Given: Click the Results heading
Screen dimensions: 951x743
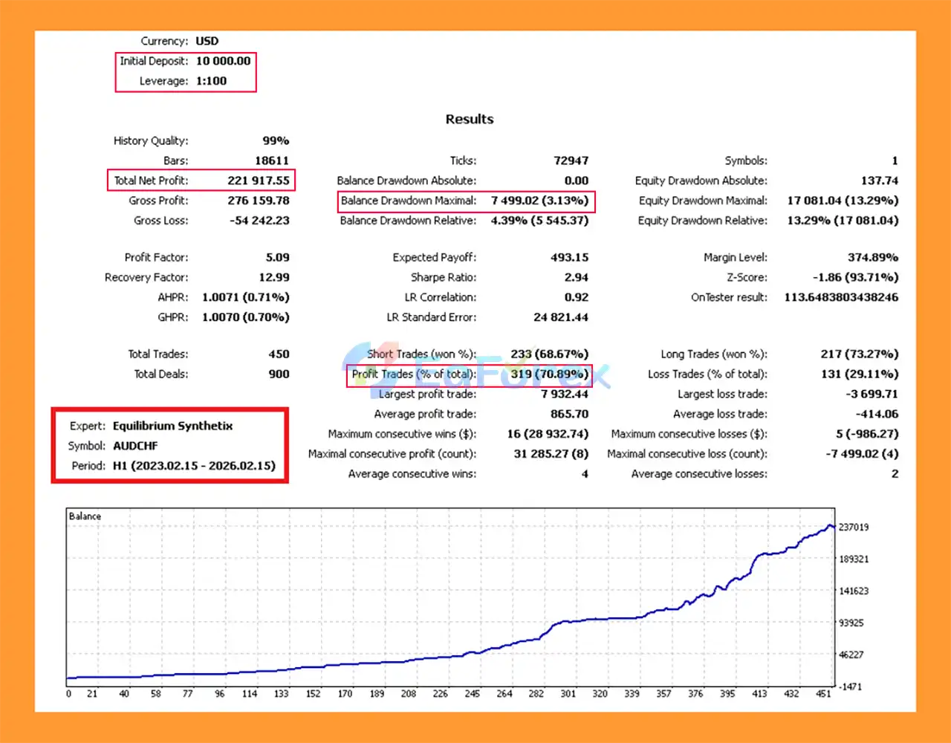Looking at the screenshot, I should 469,119.
